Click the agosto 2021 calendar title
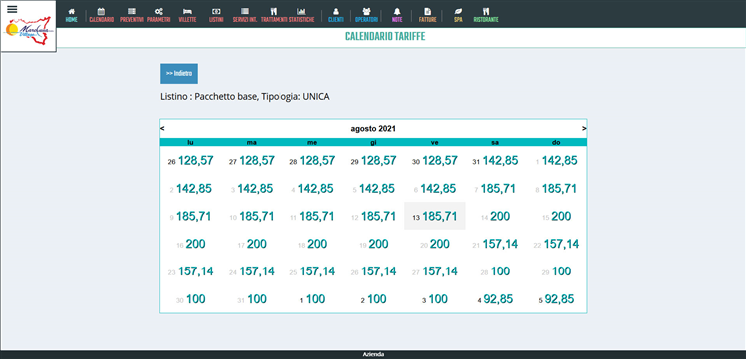 click(x=373, y=129)
